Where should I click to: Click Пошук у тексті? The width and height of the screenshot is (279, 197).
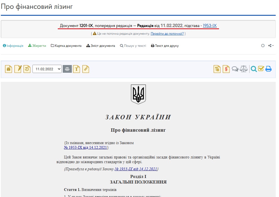(x=133, y=46)
